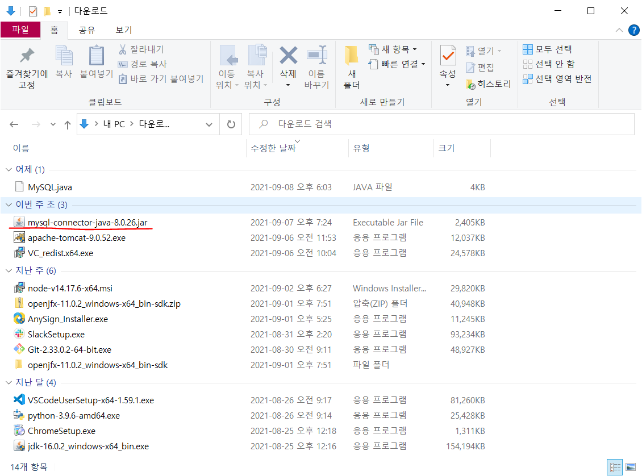Open recent locations dropdown arrow
Screen dimensions: 642x476
53,124
